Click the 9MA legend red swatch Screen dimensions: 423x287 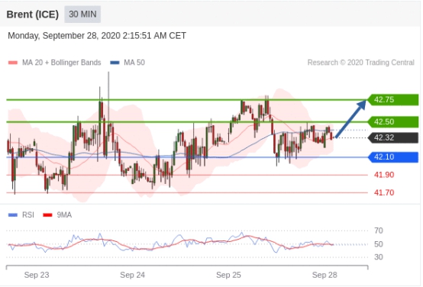click(x=48, y=215)
